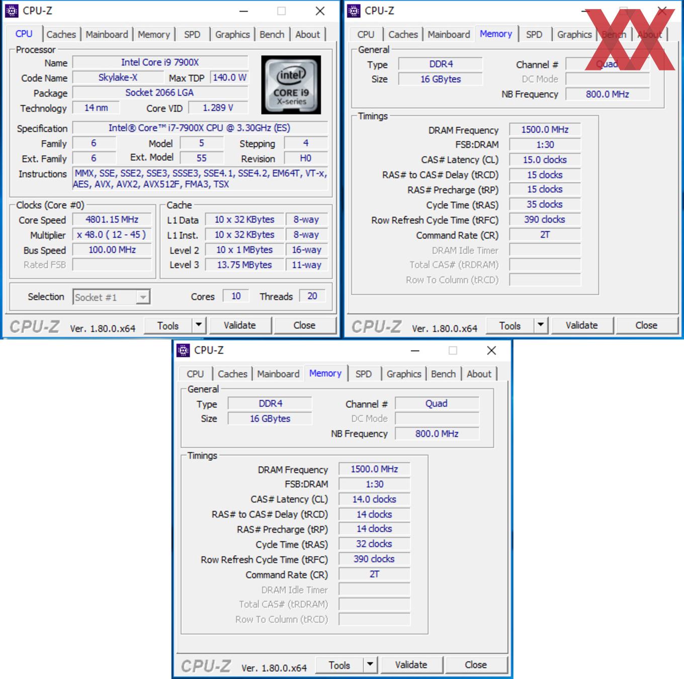Click the CPU-Z app icon in bottom window title bar
684x679 pixels.
(183, 350)
